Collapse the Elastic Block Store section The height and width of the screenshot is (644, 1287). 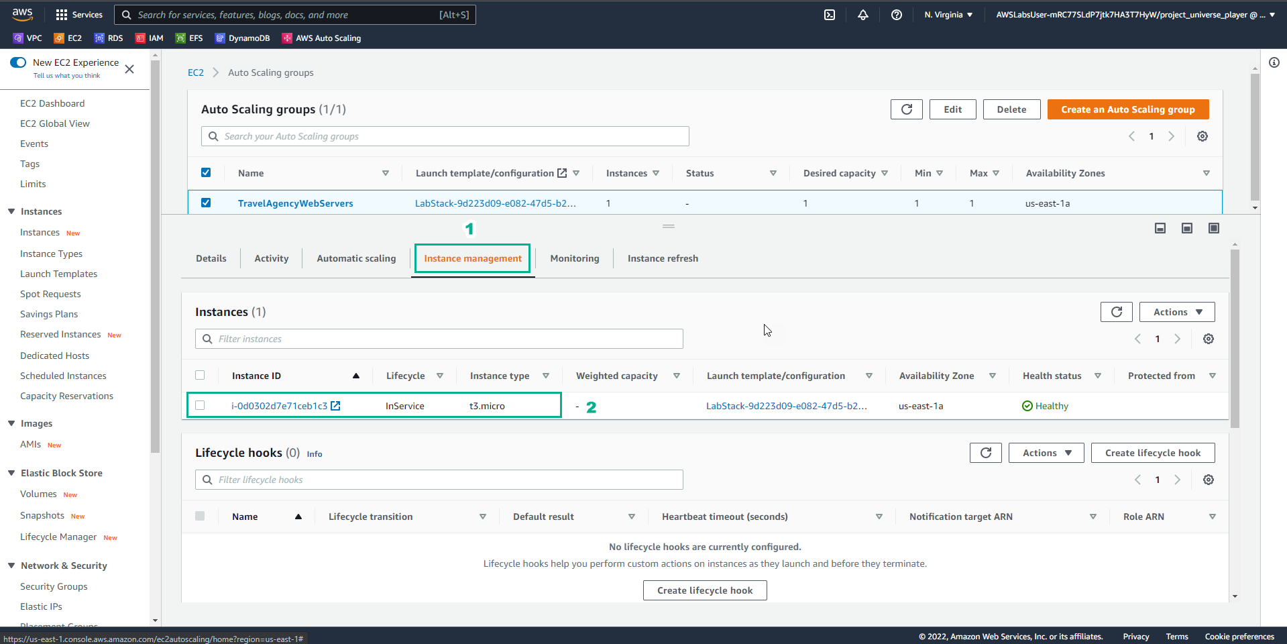pyautogui.click(x=11, y=473)
